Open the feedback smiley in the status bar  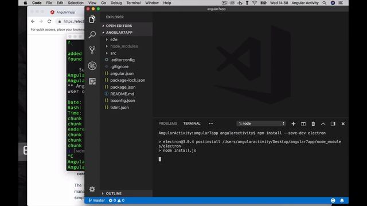tap(333, 200)
